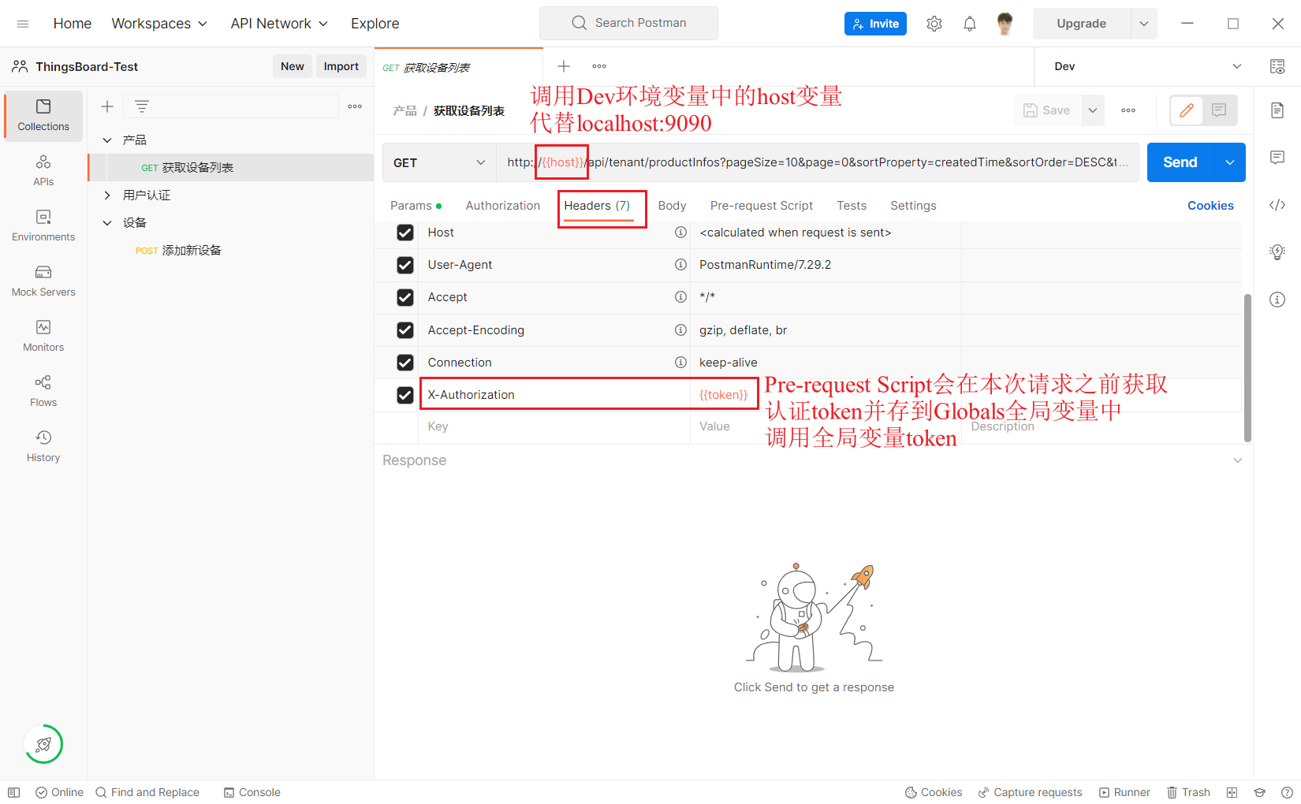Open the Dev environment selector
This screenshot has height=804, width=1301.
[x=1147, y=66]
